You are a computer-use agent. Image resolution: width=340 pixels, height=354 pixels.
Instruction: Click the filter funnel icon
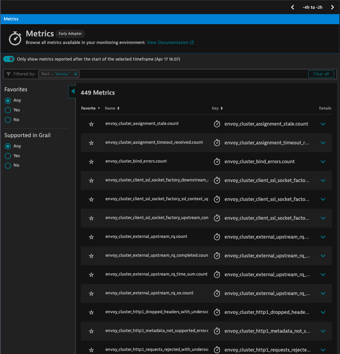pos(8,74)
